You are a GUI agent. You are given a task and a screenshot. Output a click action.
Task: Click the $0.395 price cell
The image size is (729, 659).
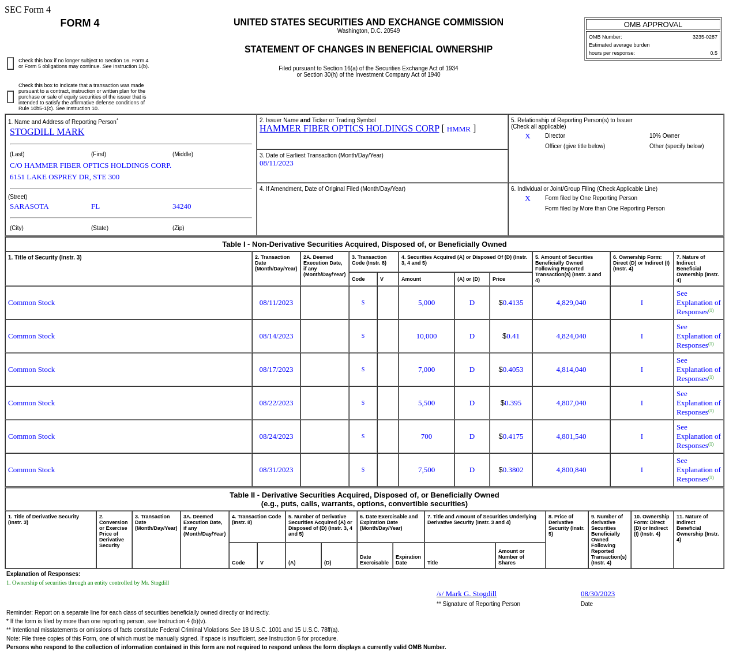pos(511,403)
